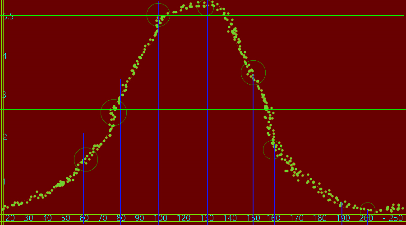
Task: Select the 170 horizontal axis label
Action: point(297,218)
